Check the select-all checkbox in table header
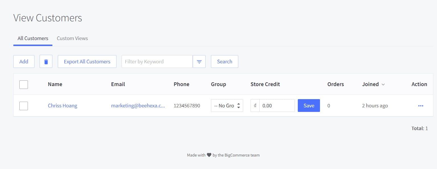Screen dimensions: 437x169 24,84
